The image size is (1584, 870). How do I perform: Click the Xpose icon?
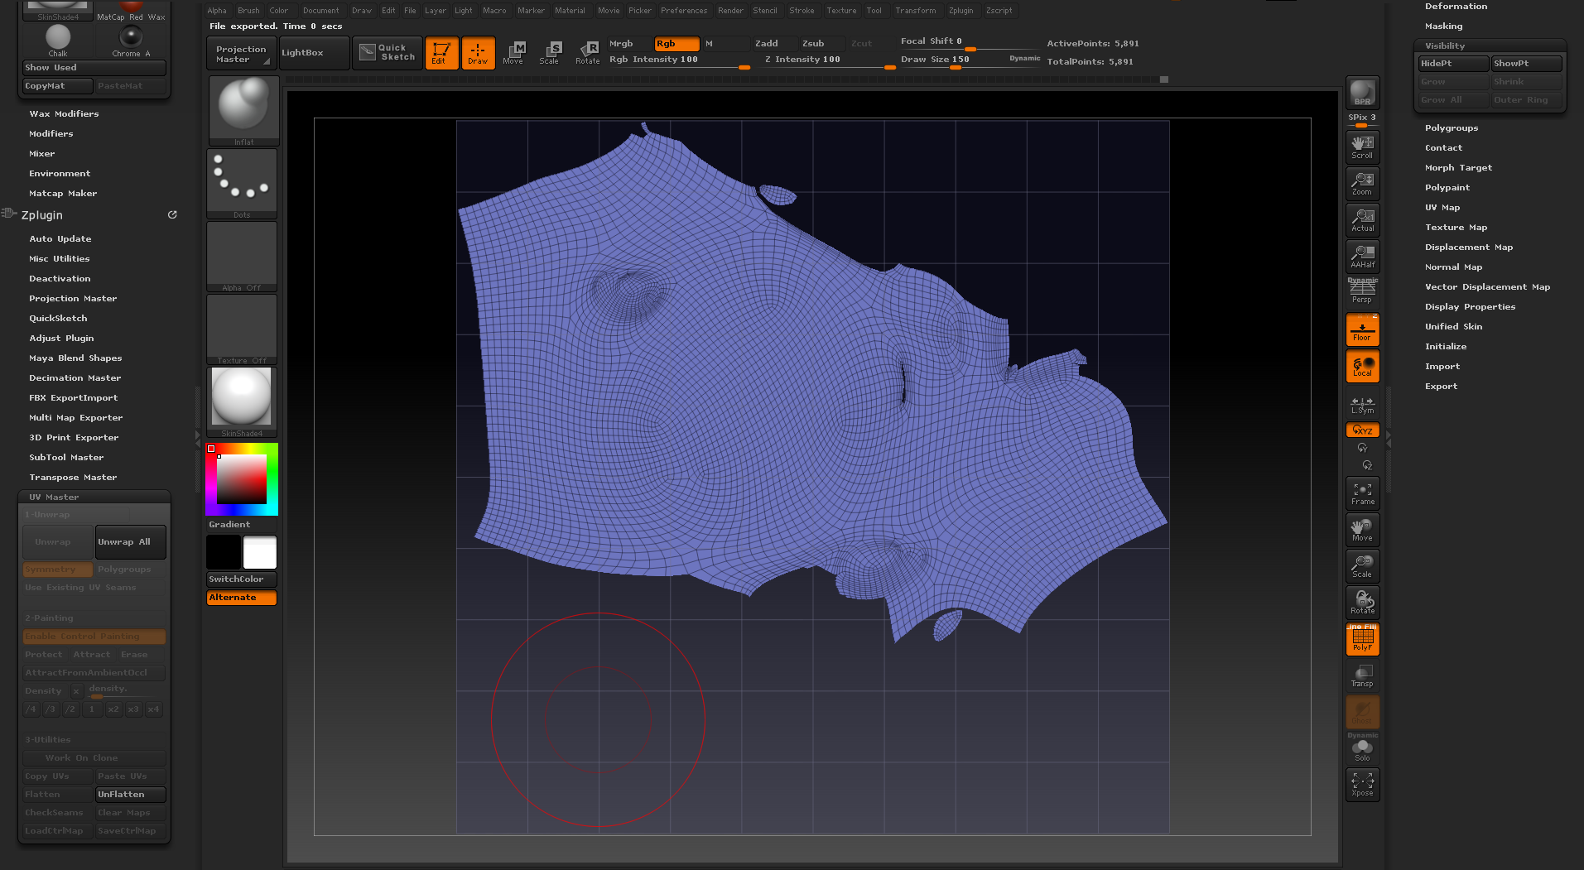pos(1362,784)
